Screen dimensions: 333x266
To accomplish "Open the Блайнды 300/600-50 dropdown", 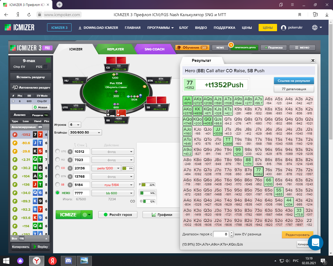I will 85,132.
